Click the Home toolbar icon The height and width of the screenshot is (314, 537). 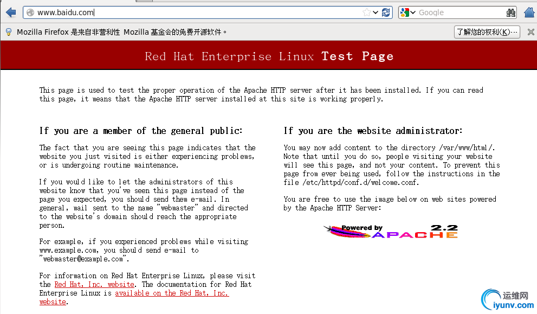tap(529, 12)
